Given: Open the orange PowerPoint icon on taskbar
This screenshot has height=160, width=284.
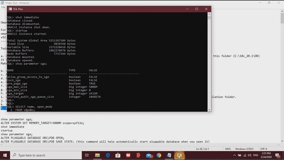Looking at the screenshot, I should pos(138,155).
